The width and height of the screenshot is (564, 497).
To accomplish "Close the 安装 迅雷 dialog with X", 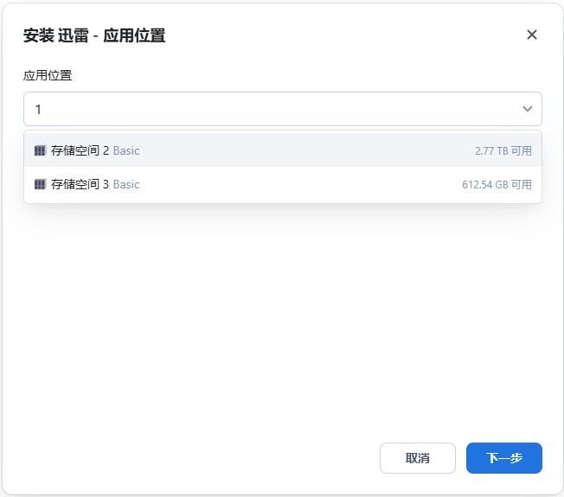I will pyautogui.click(x=532, y=35).
